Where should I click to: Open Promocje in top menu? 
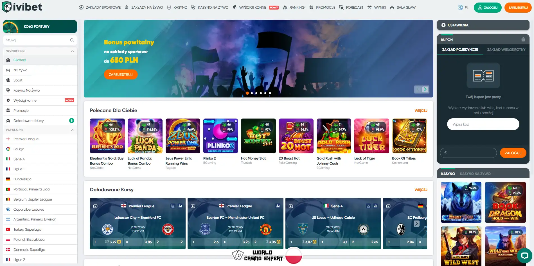[x=322, y=8]
